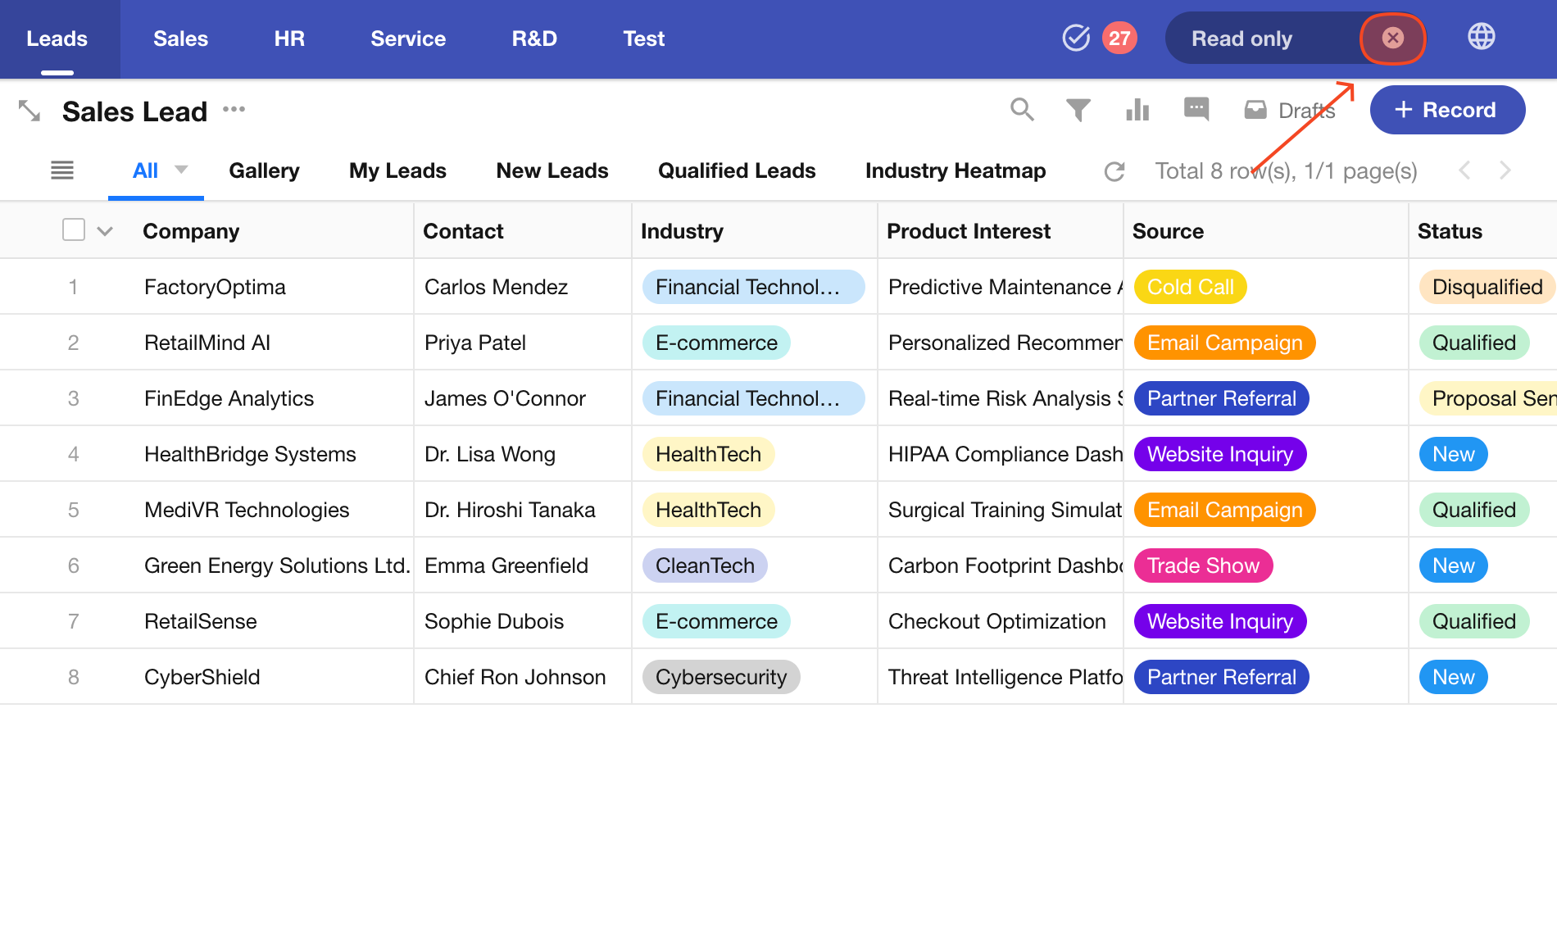This screenshot has width=1557, height=931.
Task: Open the search icon in toolbar
Action: click(1022, 110)
